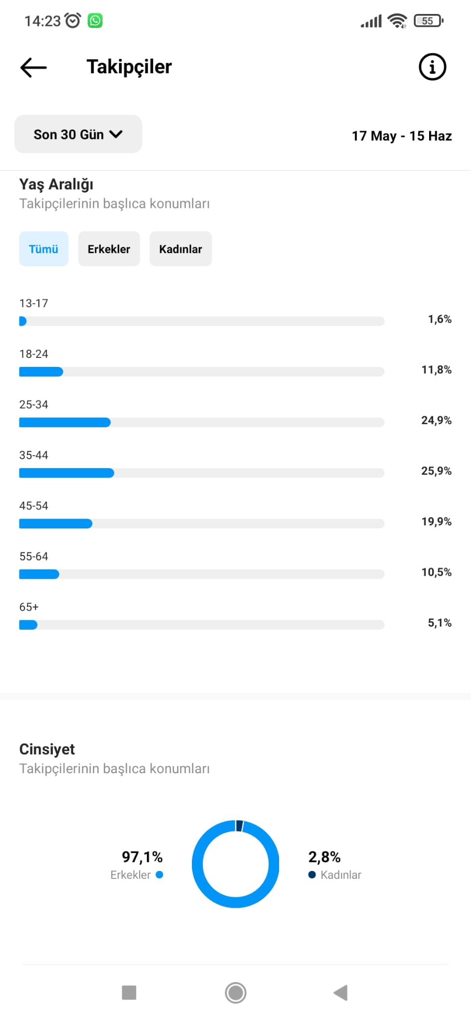Tap the Android back triangle button
This screenshot has width=471, height=1021.
pyautogui.click(x=340, y=992)
